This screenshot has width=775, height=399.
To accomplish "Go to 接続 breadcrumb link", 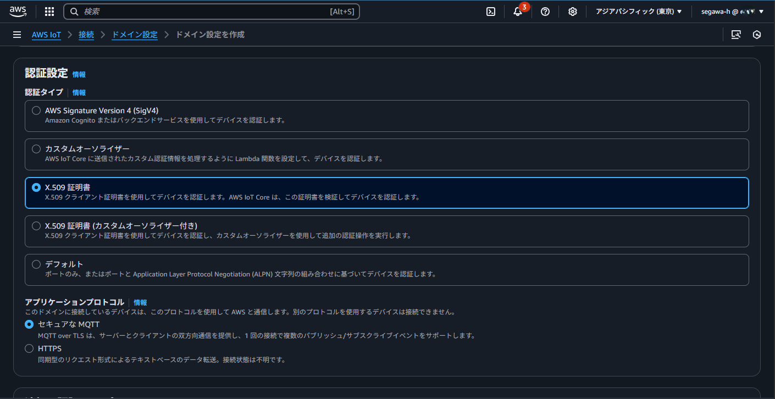I will pos(86,35).
